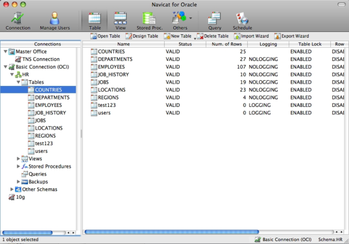Select the Table toolbar icon
The height and width of the screenshot is (244, 349).
click(x=95, y=21)
